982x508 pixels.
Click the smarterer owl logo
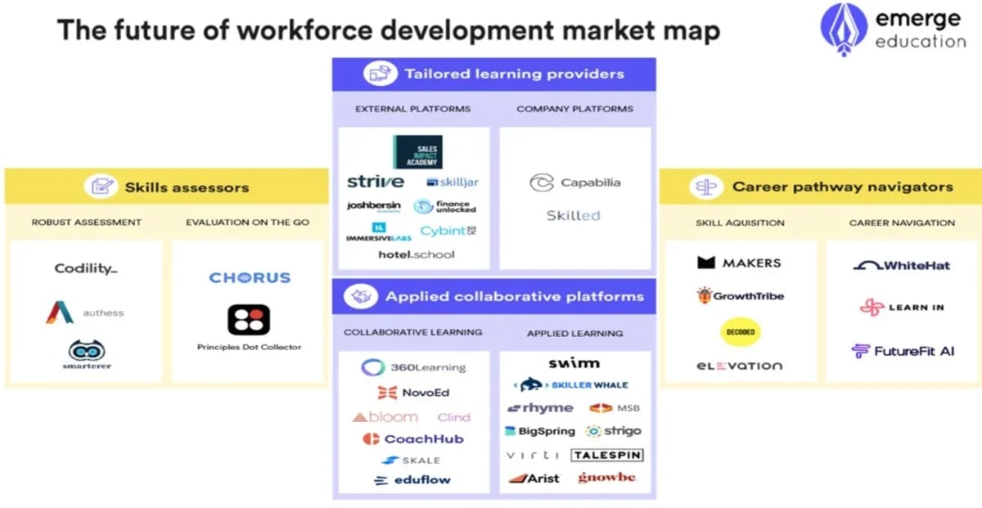(87, 351)
